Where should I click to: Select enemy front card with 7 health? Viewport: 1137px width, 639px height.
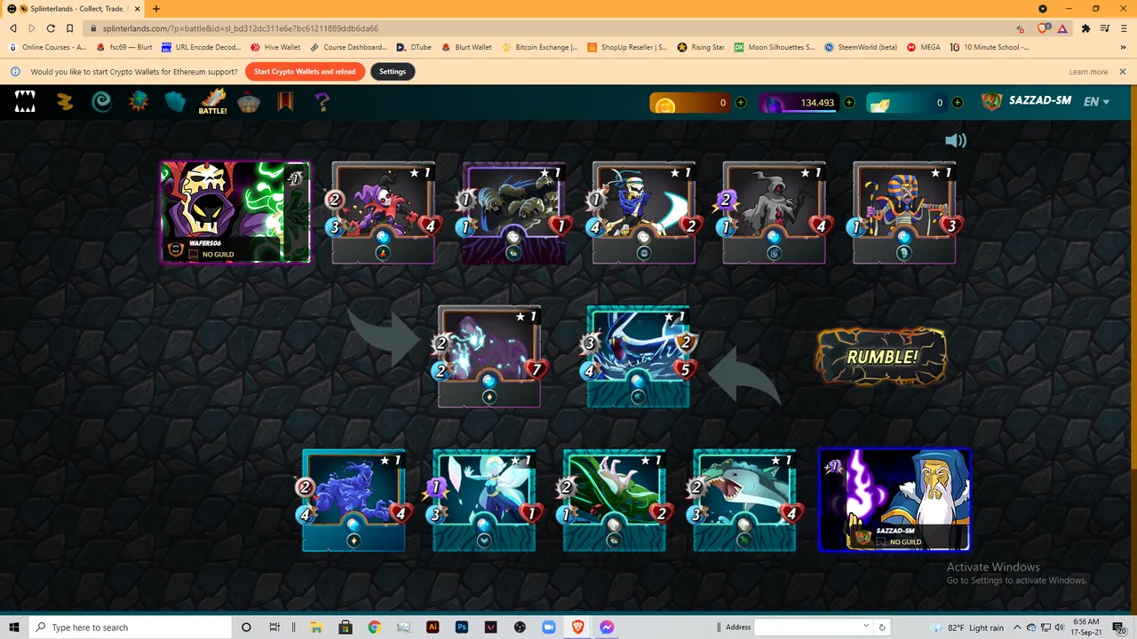pos(489,357)
